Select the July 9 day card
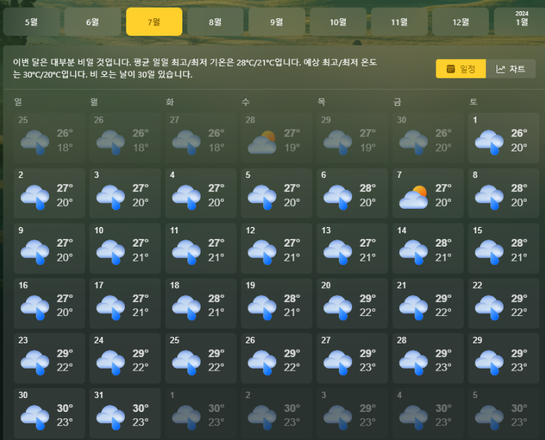The height and width of the screenshot is (440, 545). pyautogui.click(x=49, y=248)
